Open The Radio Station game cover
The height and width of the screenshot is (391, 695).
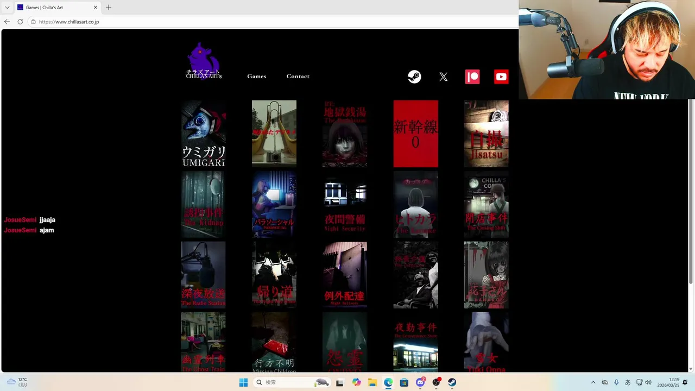(x=204, y=275)
